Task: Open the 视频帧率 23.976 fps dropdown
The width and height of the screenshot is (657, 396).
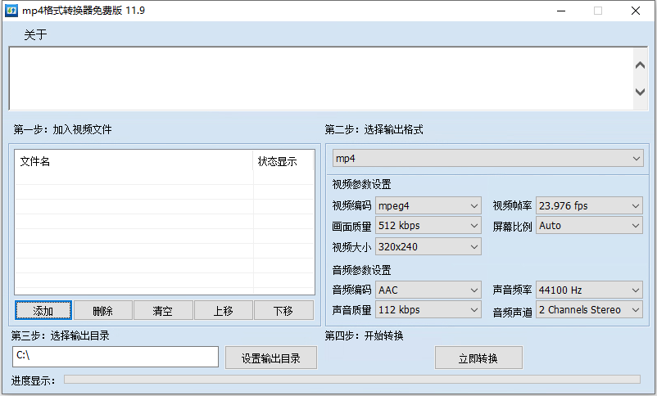Action: [x=589, y=205]
